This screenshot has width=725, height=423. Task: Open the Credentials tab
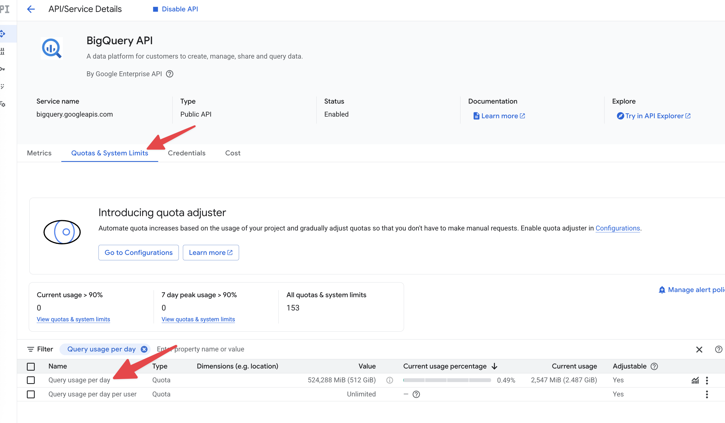coord(186,153)
